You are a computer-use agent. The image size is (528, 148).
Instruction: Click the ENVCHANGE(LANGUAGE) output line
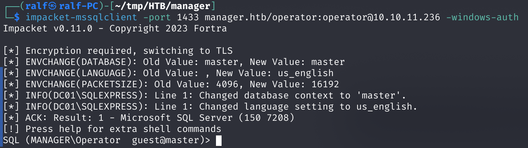click(168, 73)
